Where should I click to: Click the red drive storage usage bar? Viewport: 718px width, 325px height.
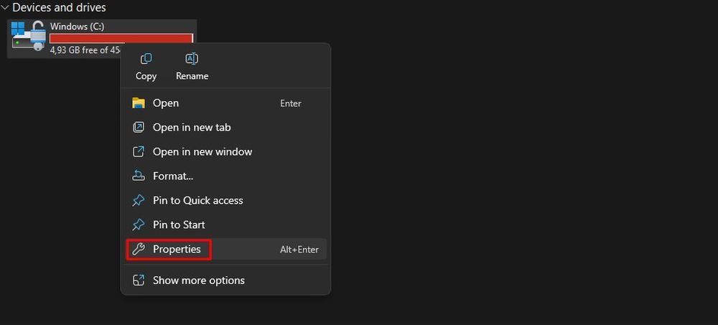click(86, 39)
